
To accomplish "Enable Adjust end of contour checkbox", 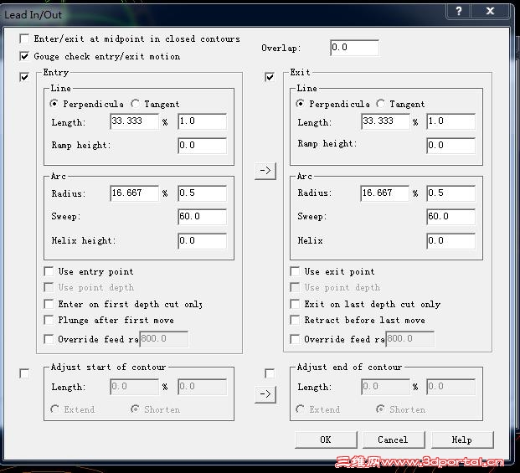I will [270, 374].
